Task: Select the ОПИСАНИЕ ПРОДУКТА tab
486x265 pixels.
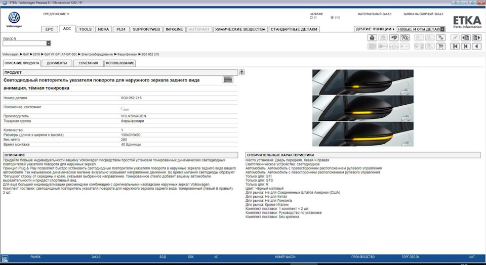Action: (22, 63)
